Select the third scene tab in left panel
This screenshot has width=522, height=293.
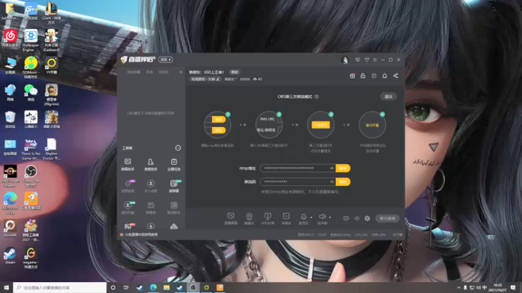(x=163, y=72)
